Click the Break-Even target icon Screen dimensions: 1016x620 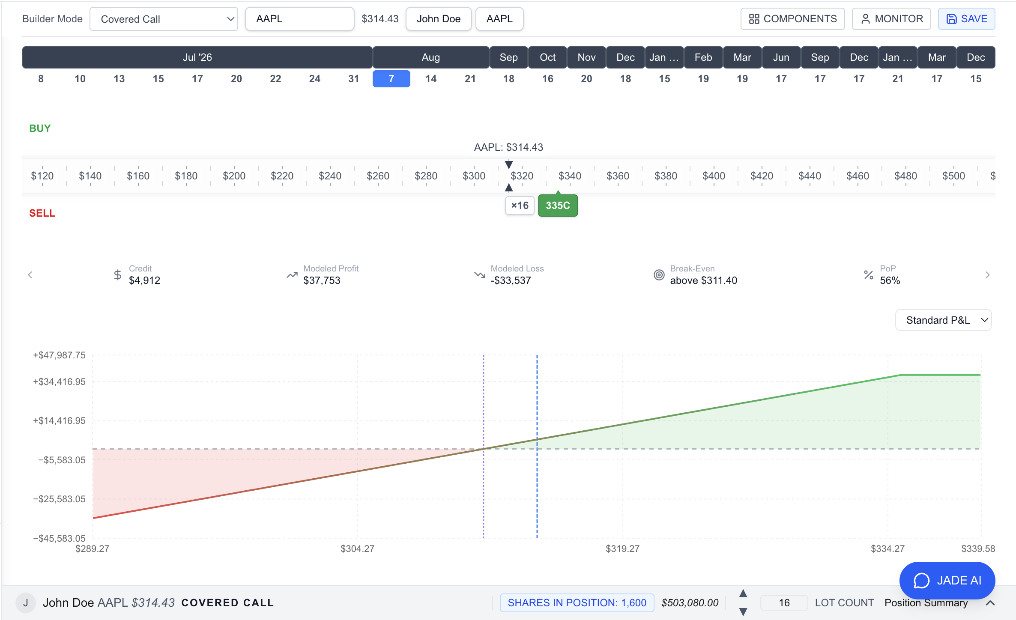point(659,275)
